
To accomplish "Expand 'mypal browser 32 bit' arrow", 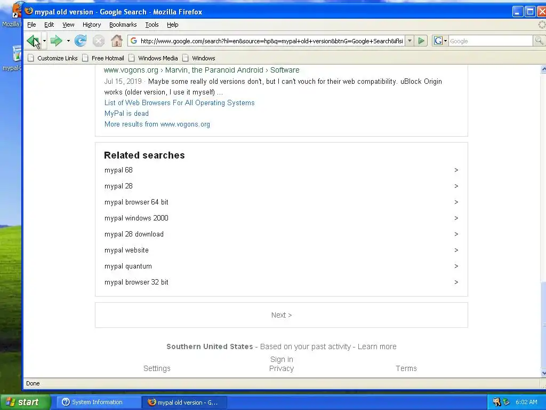I will pyautogui.click(x=456, y=282).
